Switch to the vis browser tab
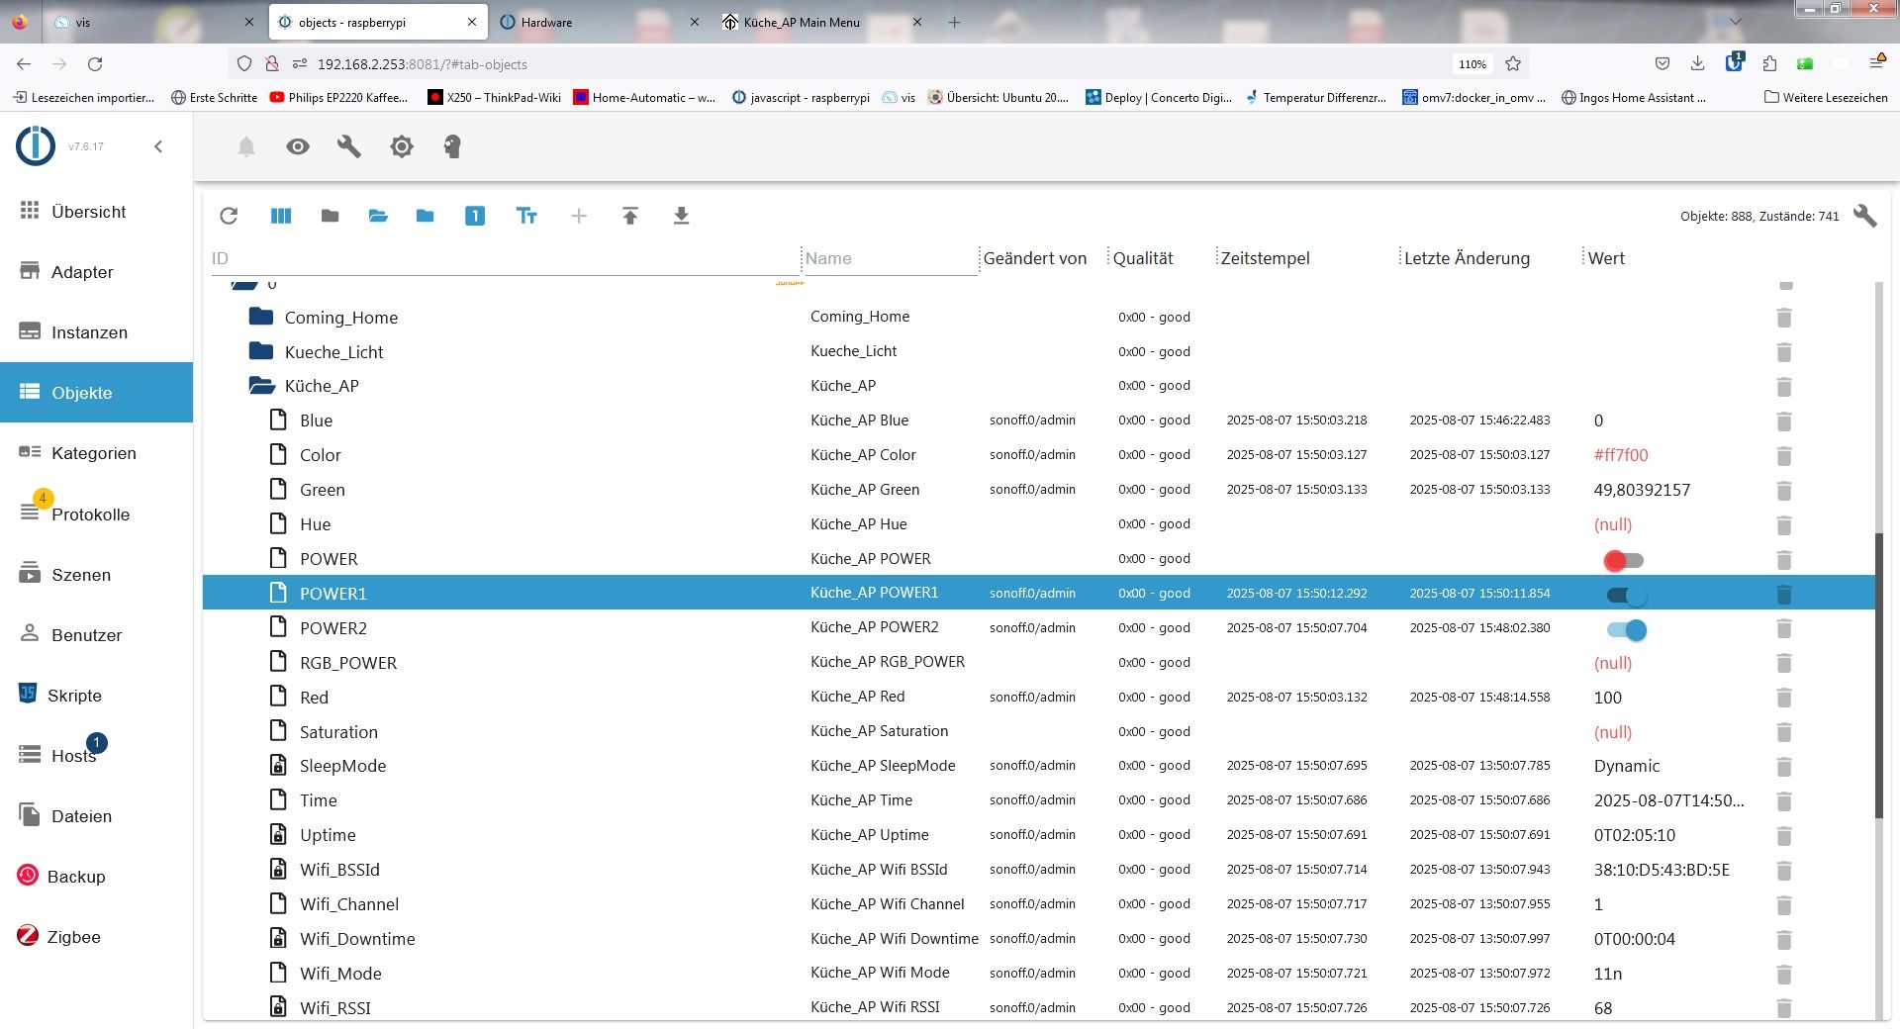 point(153,22)
